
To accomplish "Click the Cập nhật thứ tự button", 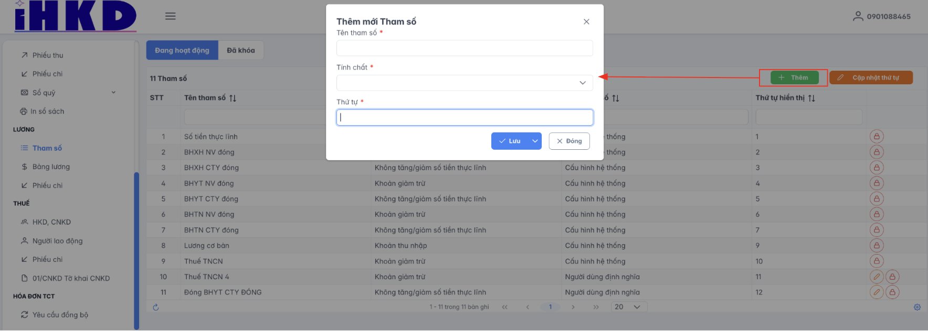I will point(871,78).
